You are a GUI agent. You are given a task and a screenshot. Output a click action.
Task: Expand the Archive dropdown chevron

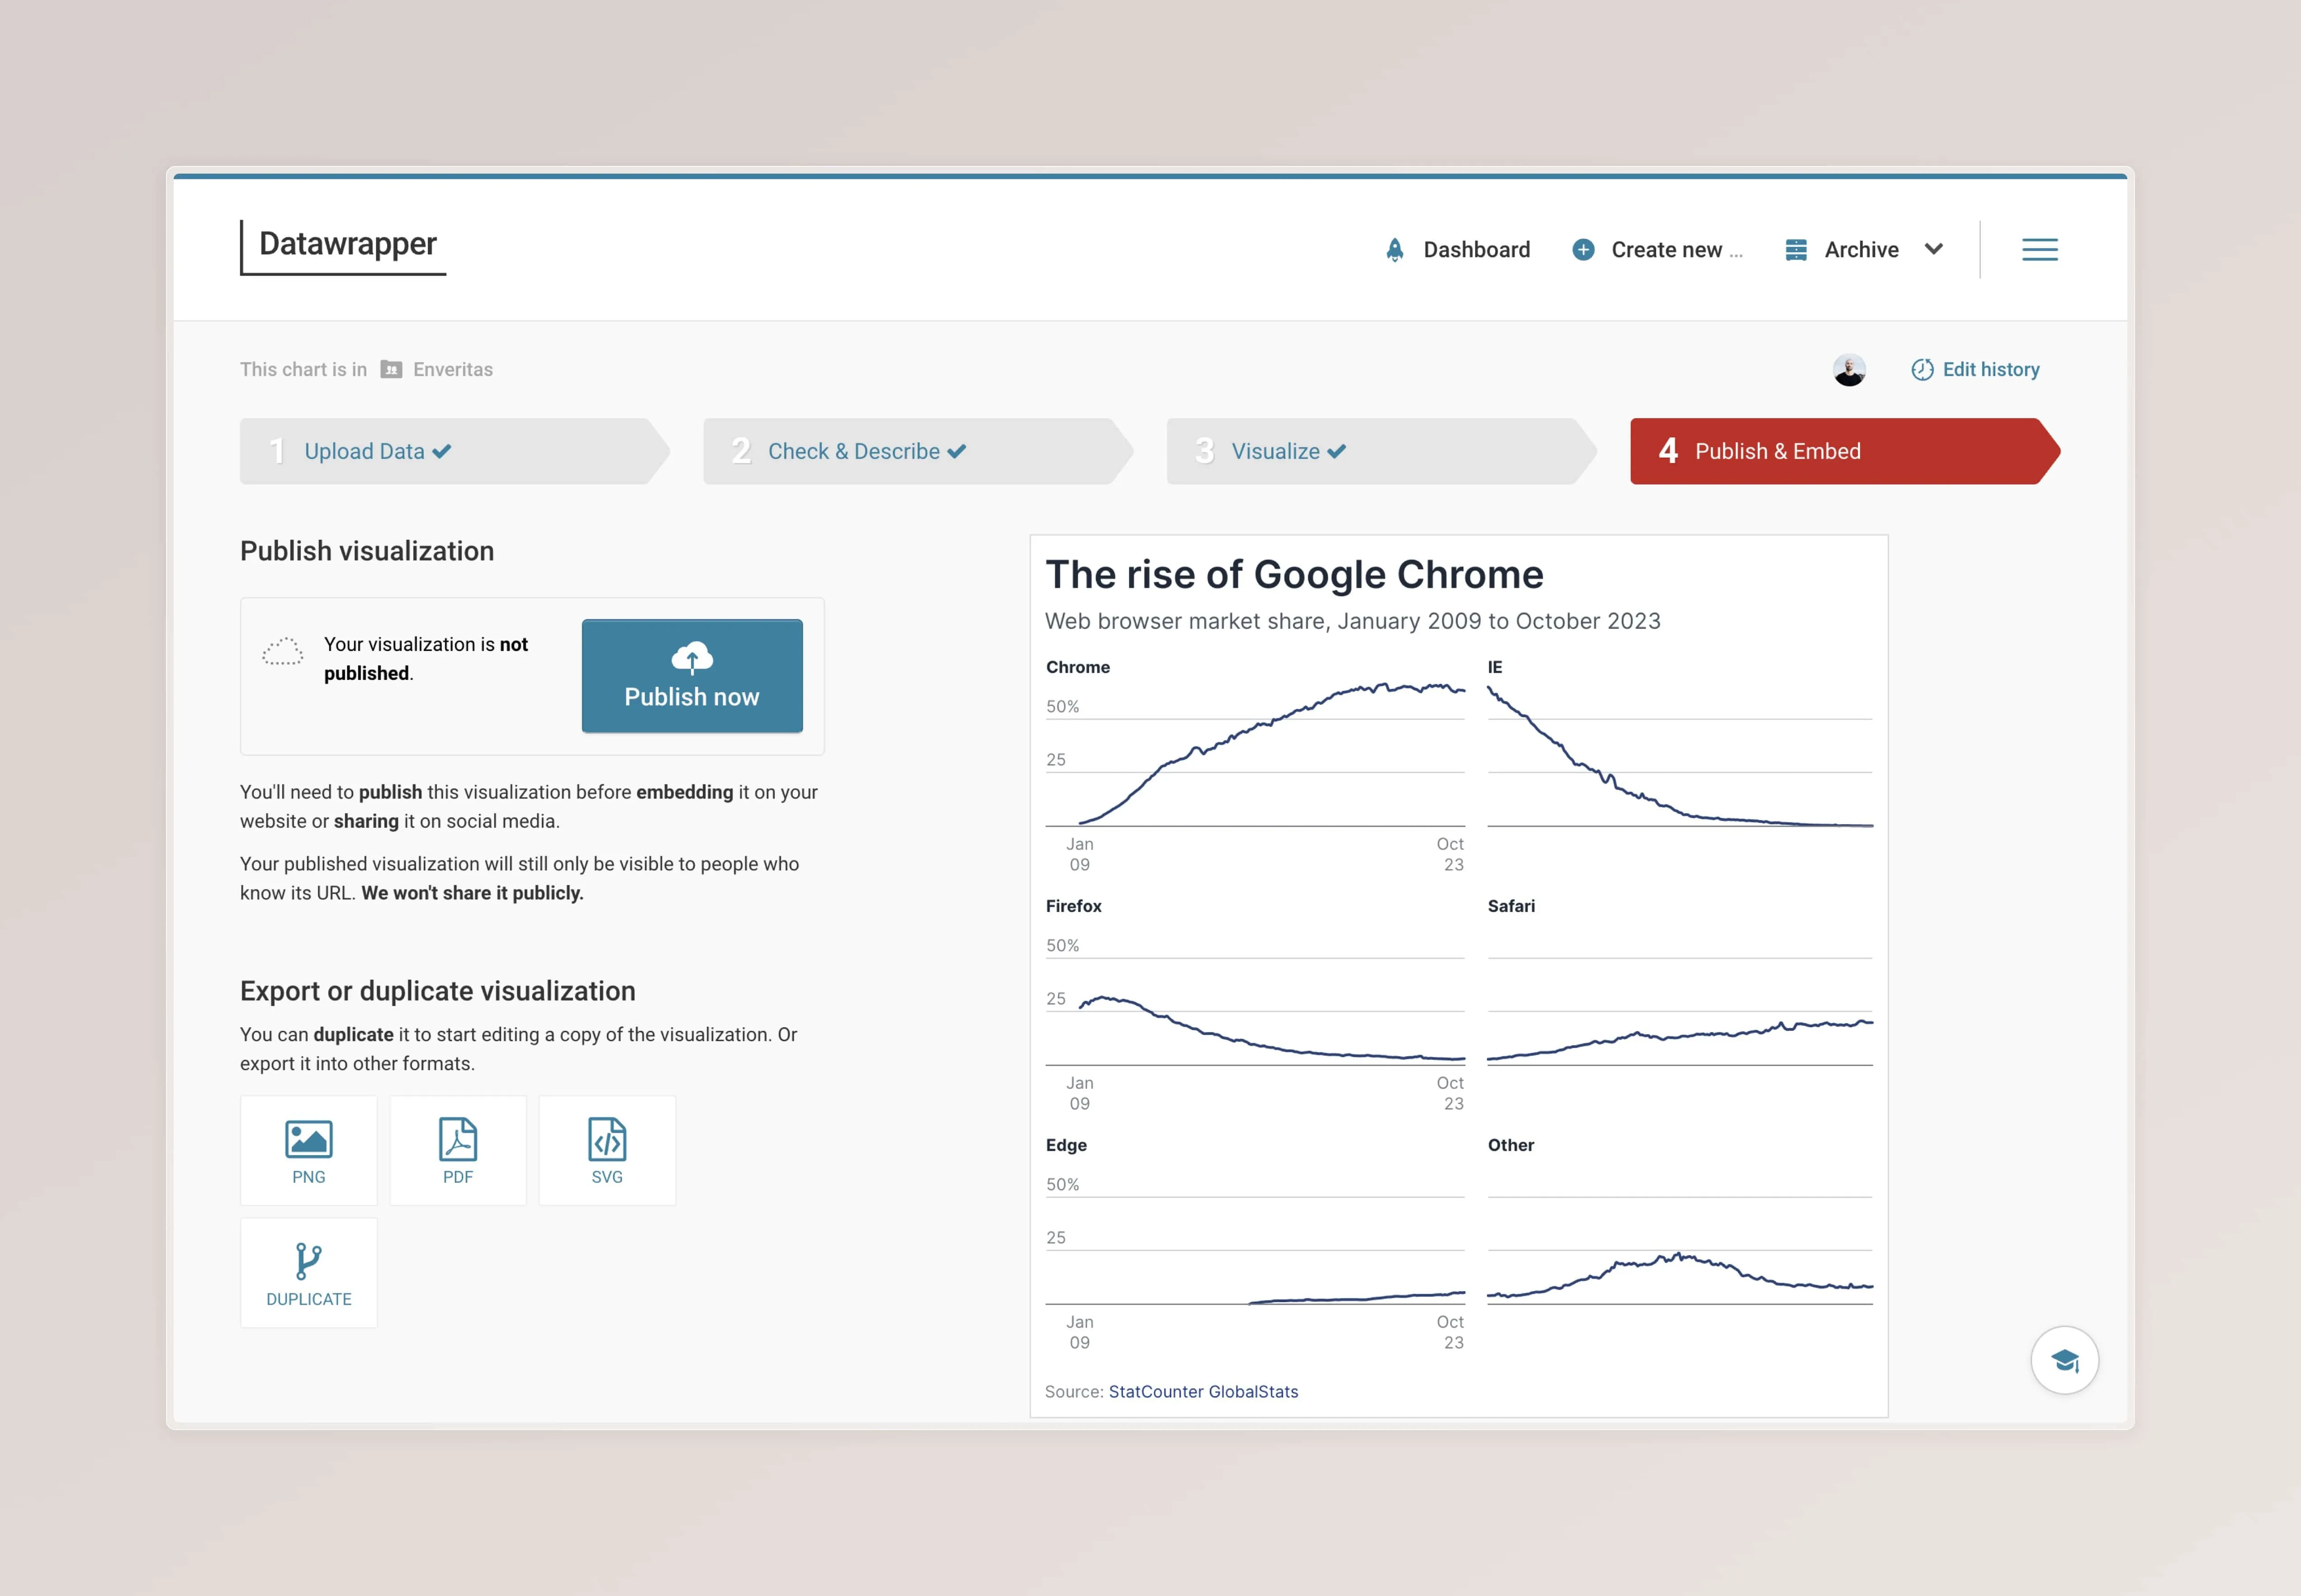[x=1933, y=249]
